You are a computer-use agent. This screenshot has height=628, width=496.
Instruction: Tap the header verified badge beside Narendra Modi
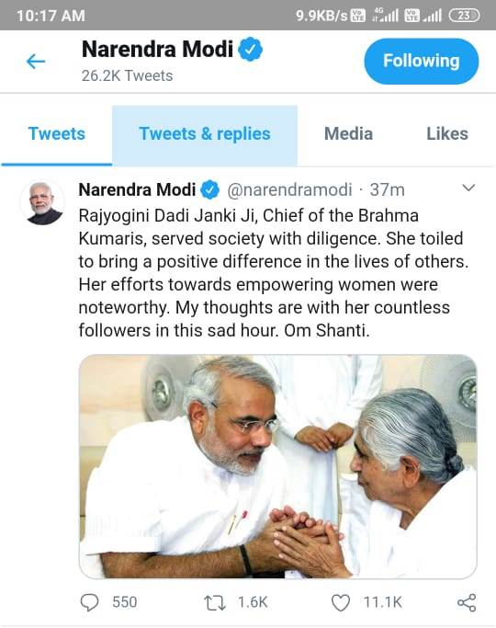coord(251,49)
